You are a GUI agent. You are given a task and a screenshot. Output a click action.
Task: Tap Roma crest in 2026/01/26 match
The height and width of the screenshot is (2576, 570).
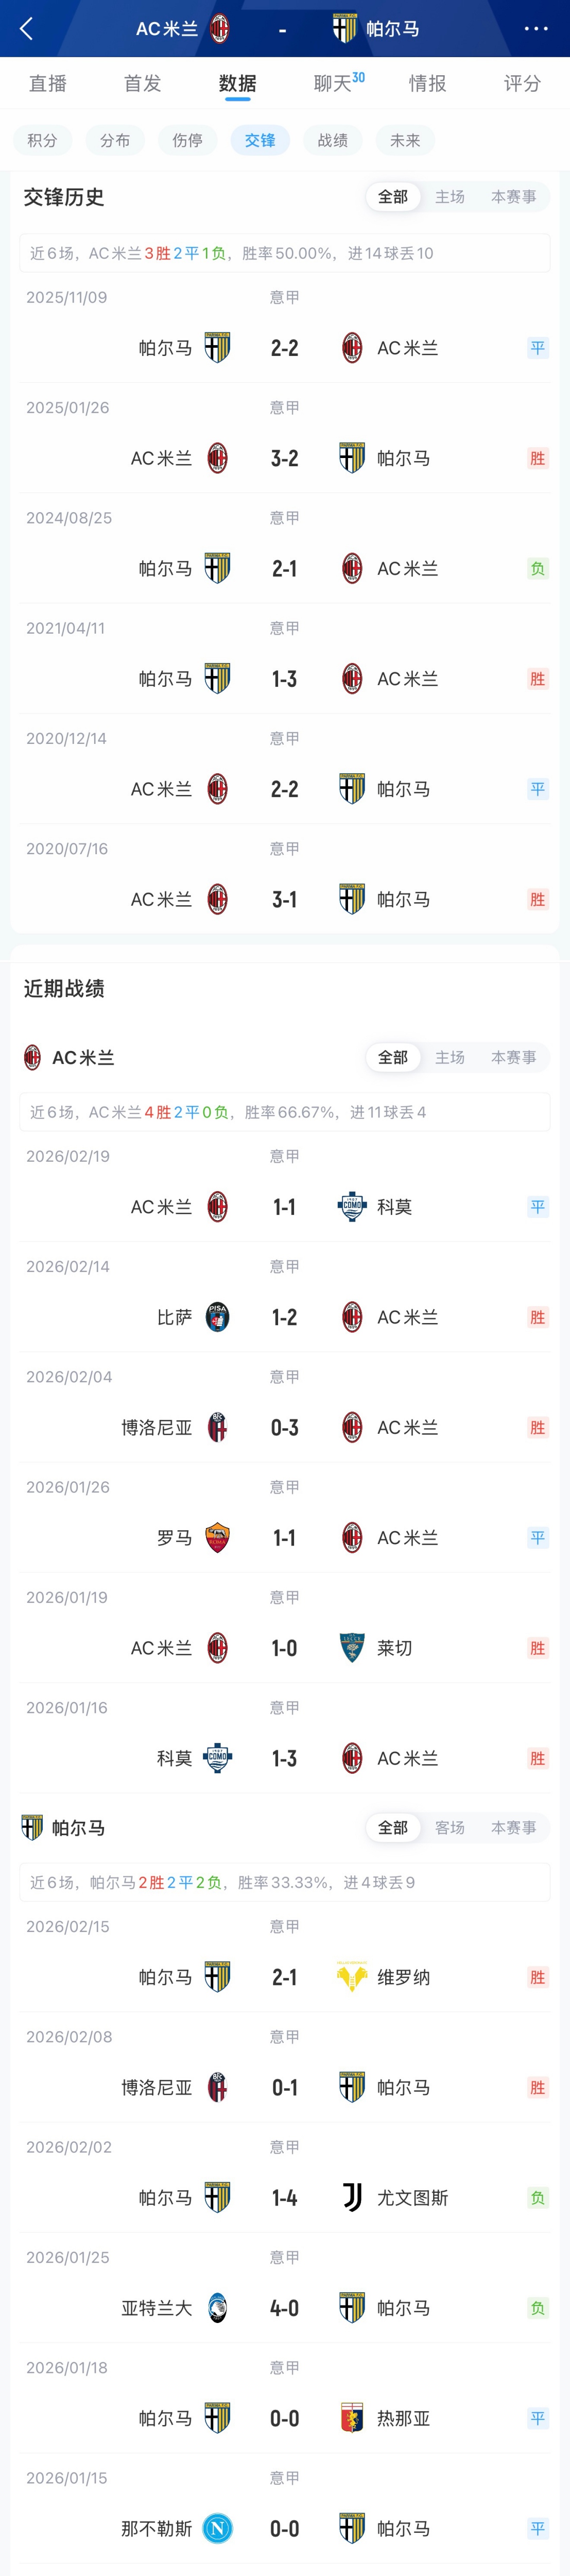[x=217, y=1538]
